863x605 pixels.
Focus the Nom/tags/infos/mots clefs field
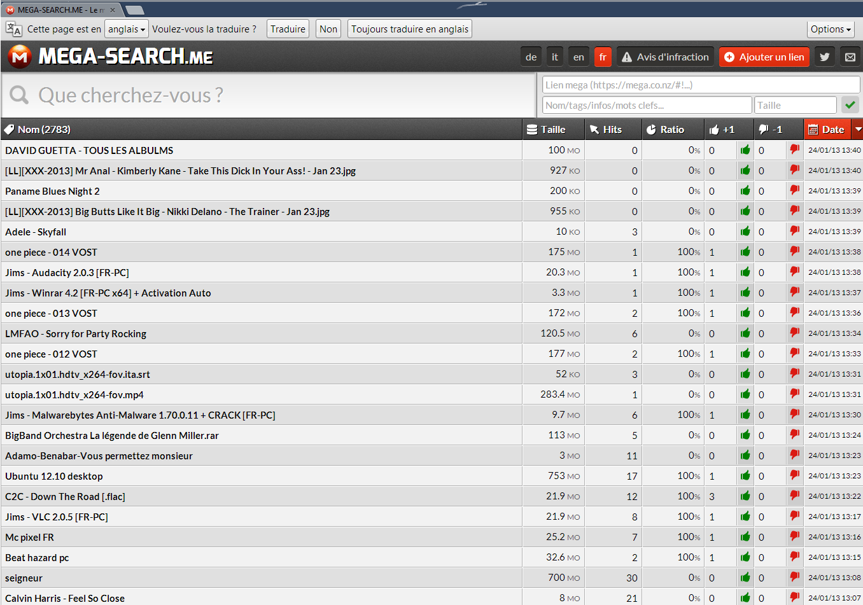point(647,105)
